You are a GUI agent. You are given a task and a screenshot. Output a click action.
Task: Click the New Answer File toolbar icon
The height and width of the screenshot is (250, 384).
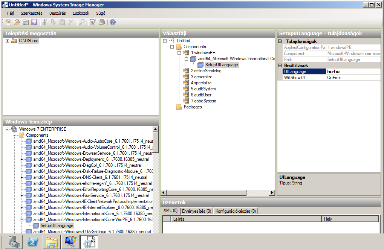(x=8, y=22)
